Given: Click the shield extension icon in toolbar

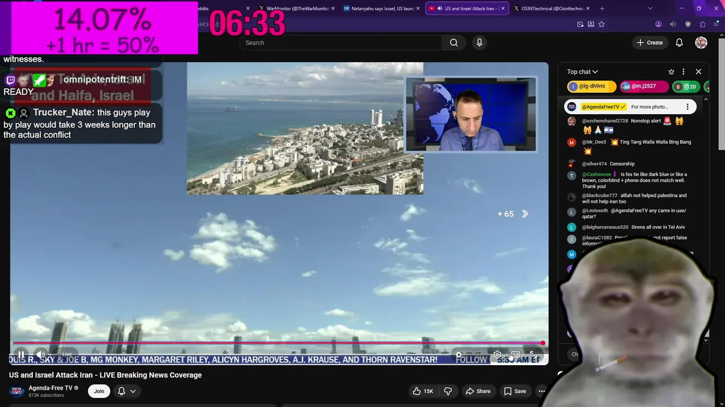Looking at the screenshot, I should click(688, 24).
